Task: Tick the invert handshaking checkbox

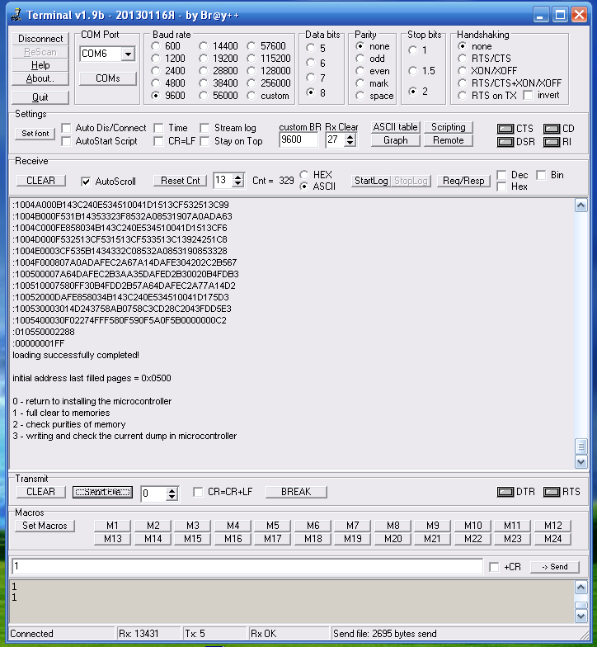Action: point(528,96)
